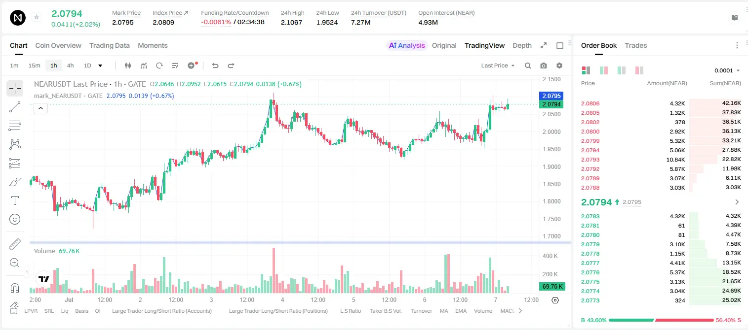Select the ruler measure tool

tap(15, 244)
